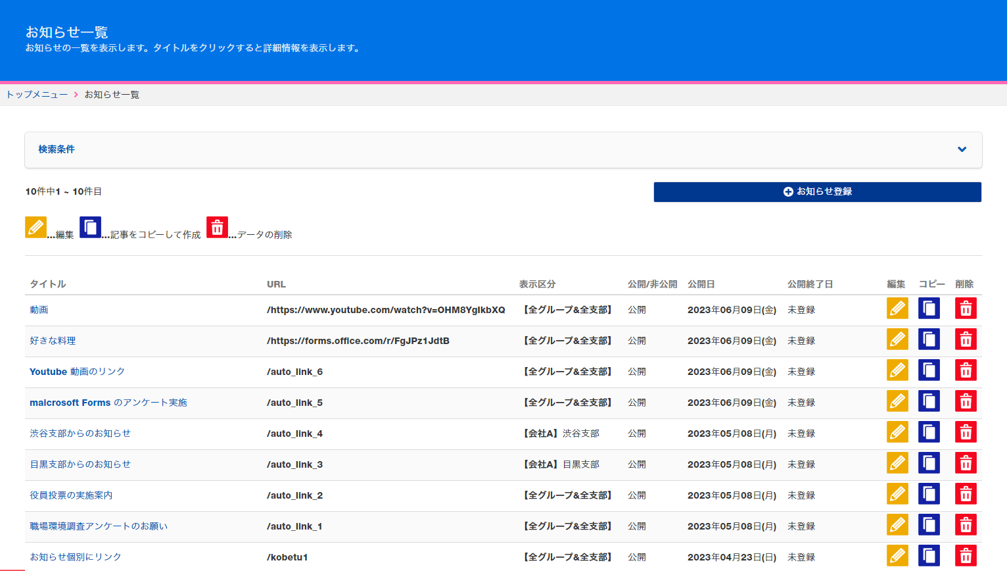This screenshot has height=571, width=1007.
Task: Click the 2023年04月23日(日) date cell
Action: click(732, 557)
